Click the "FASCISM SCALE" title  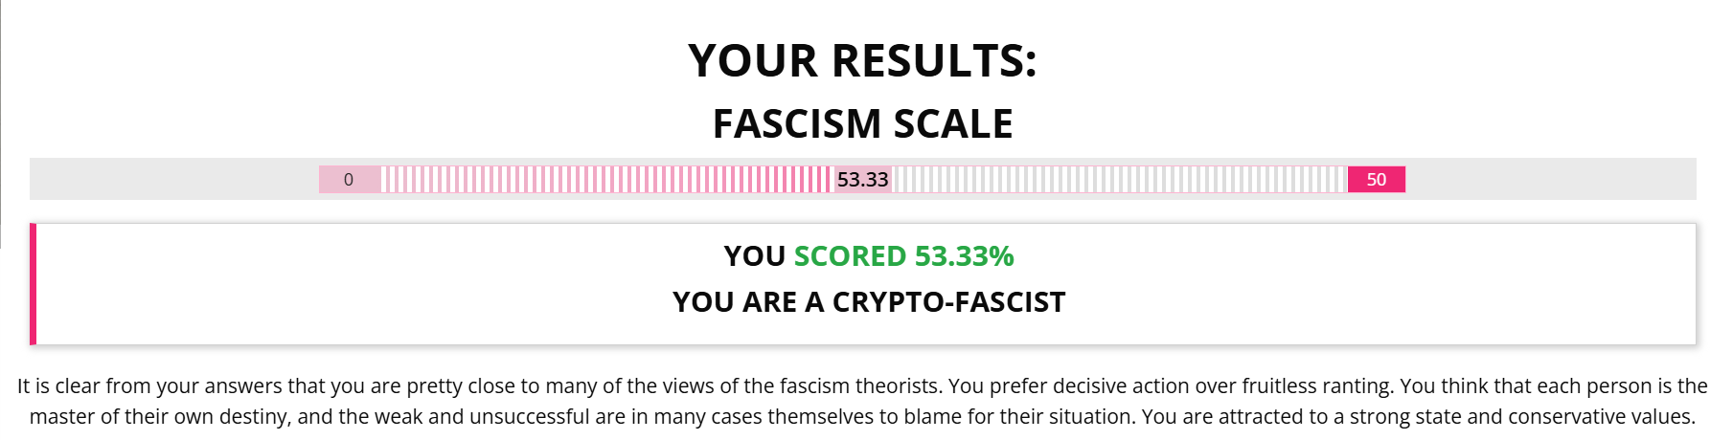(x=862, y=124)
